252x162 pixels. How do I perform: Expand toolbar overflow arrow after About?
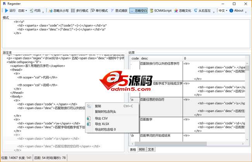246,12
